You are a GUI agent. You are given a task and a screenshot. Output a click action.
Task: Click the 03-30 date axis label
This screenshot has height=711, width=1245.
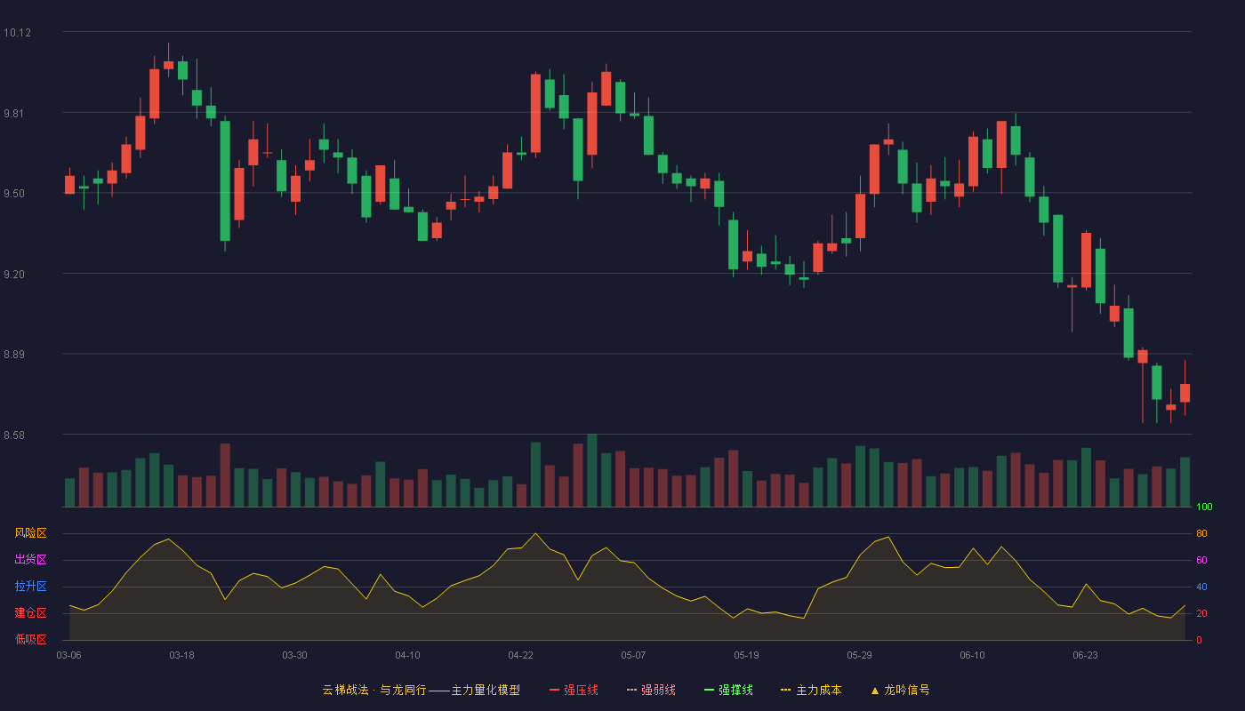[294, 655]
